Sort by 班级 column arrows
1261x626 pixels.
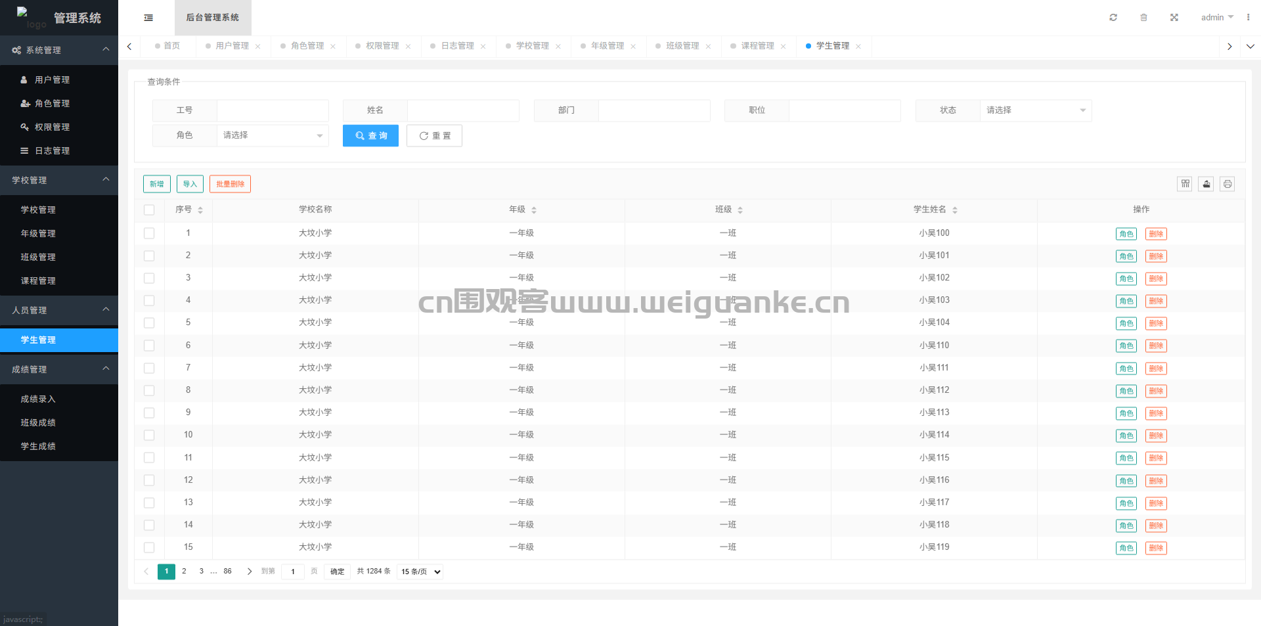[740, 210]
